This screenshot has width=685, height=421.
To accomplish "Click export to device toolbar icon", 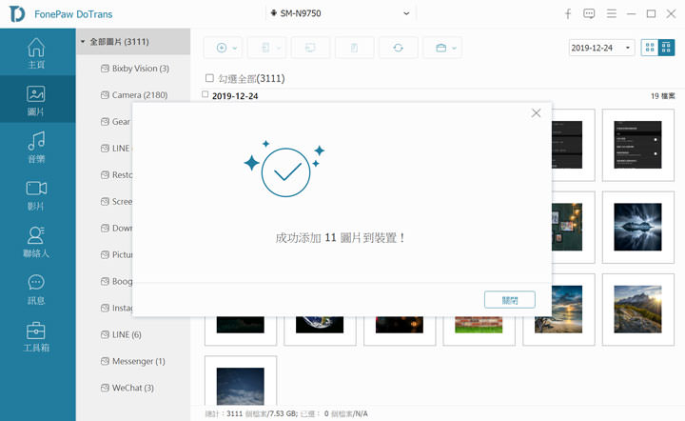I will tap(265, 48).
